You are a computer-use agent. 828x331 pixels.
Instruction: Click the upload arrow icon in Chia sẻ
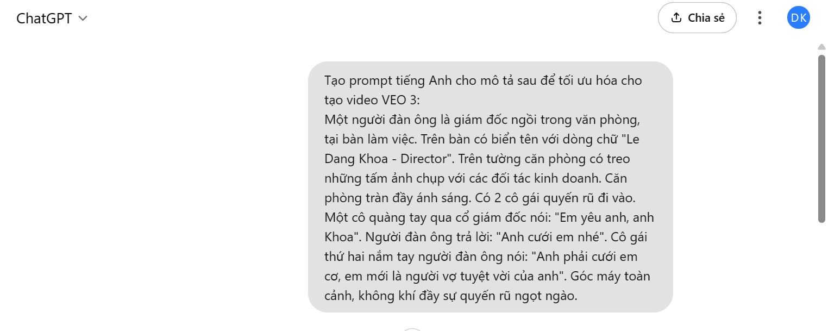[676, 18]
